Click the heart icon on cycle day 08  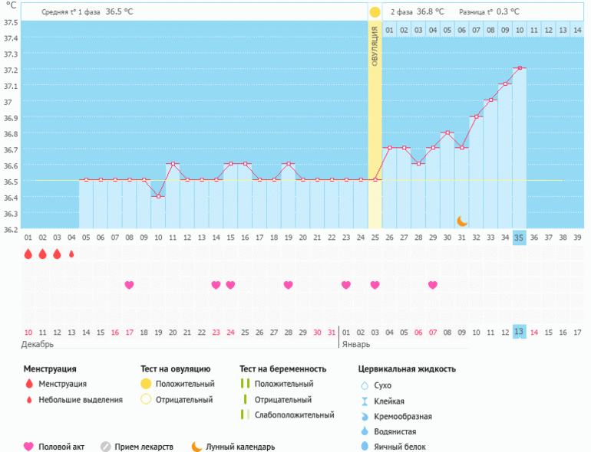pos(129,285)
